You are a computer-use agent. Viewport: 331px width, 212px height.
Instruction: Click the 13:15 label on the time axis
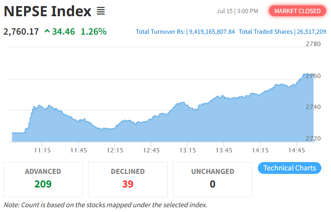tap(187, 150)
